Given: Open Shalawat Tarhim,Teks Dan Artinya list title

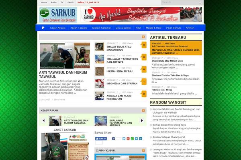Looking at the screenshot, I should click(x=122, y=61).
